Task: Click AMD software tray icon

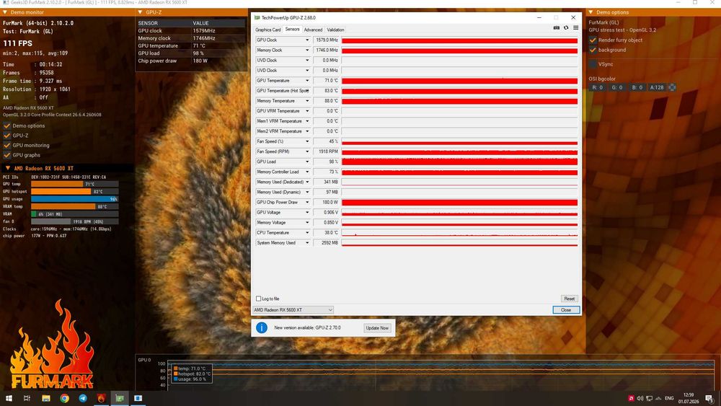Action: tap(632, 398)
